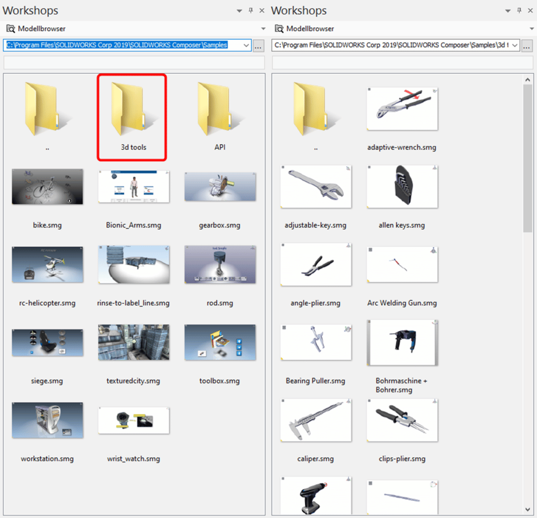This screenshot has width=537, height=518.
Task: Toggle auto-hide pin on the right Workshops panel
Action: [x=519, y=10]
